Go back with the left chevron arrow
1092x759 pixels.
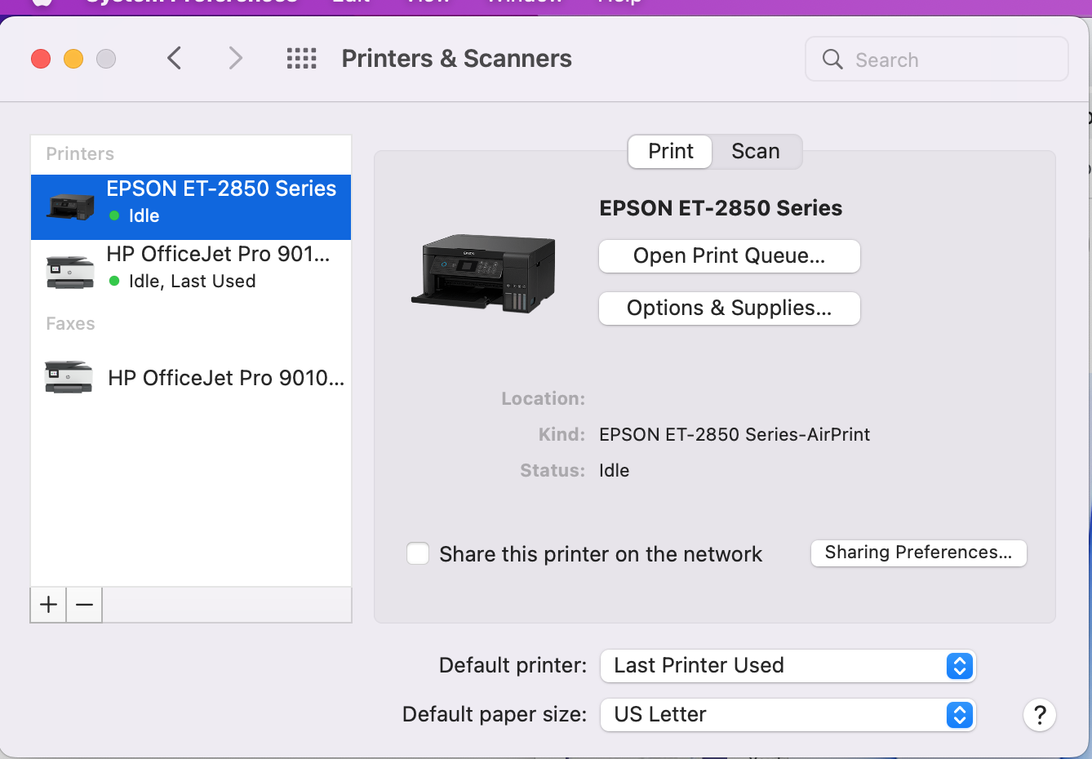174,59
